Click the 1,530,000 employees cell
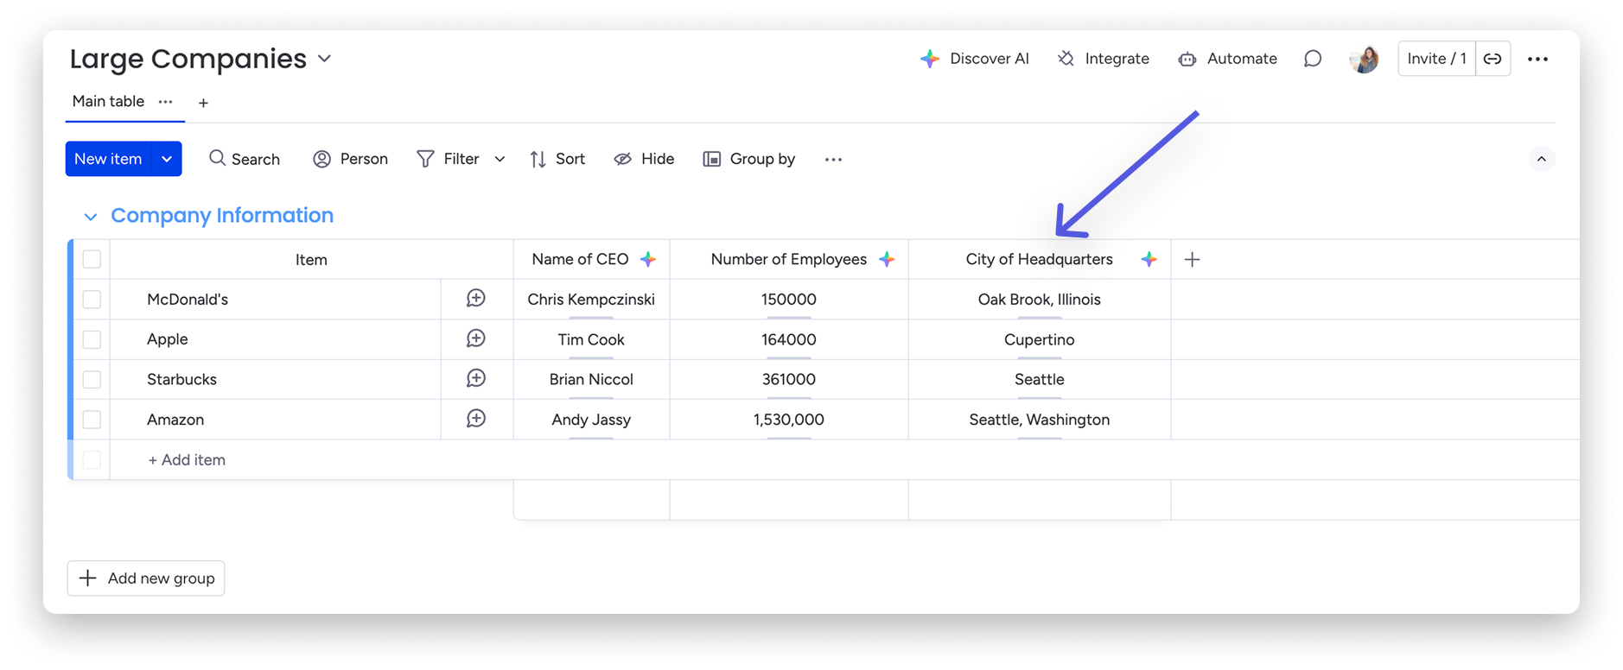 coord(789,419)
